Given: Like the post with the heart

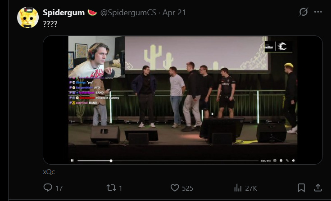Looking at the screenshot, I should [x=175, y=188].
